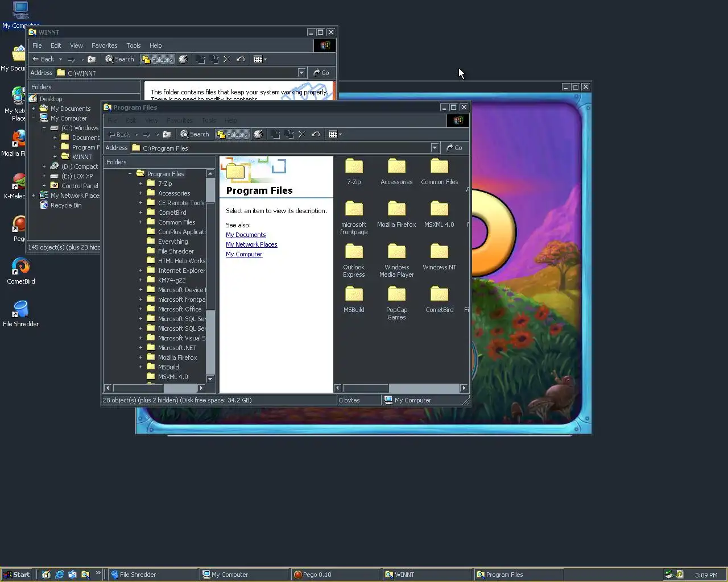Image resolution: width=728 pixels, height=582 pixels.
Task: Open the PopCap Games folder icon
Action: (396, 294)
